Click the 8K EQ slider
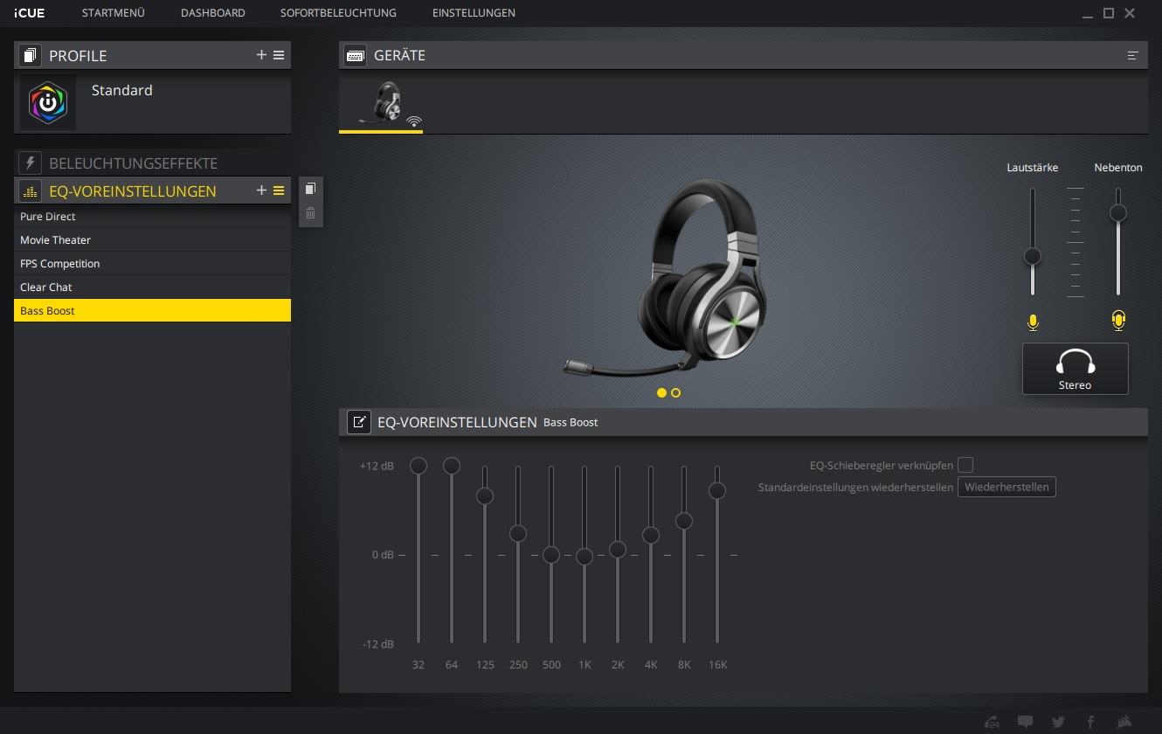Image resolution: width=1162 pixels, height=734 pixels. 684,521
